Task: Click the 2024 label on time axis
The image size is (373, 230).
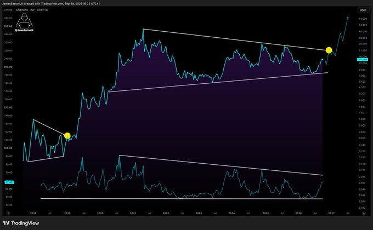Action: [x=231, y=214]
